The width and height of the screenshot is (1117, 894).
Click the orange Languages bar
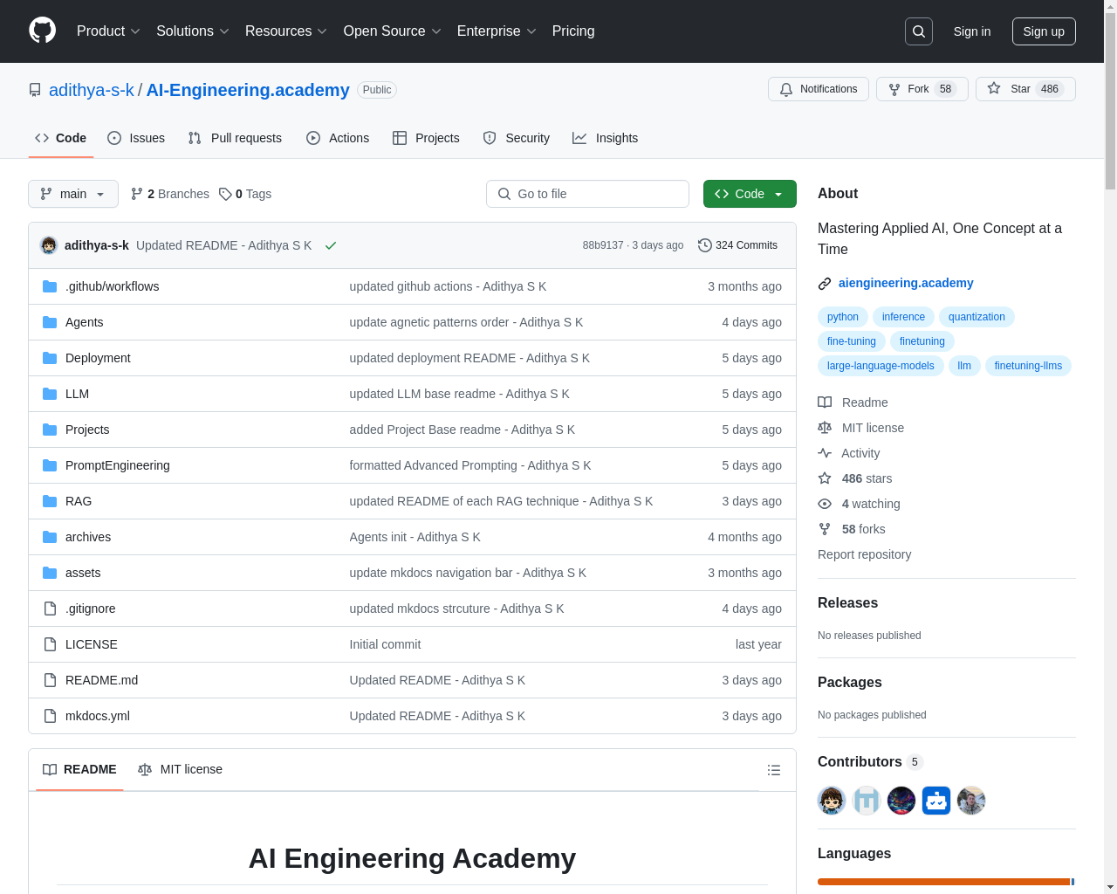tap(943, 882)
